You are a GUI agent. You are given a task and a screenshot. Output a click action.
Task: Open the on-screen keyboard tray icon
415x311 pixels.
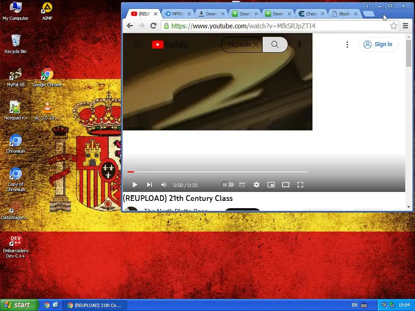364,305
